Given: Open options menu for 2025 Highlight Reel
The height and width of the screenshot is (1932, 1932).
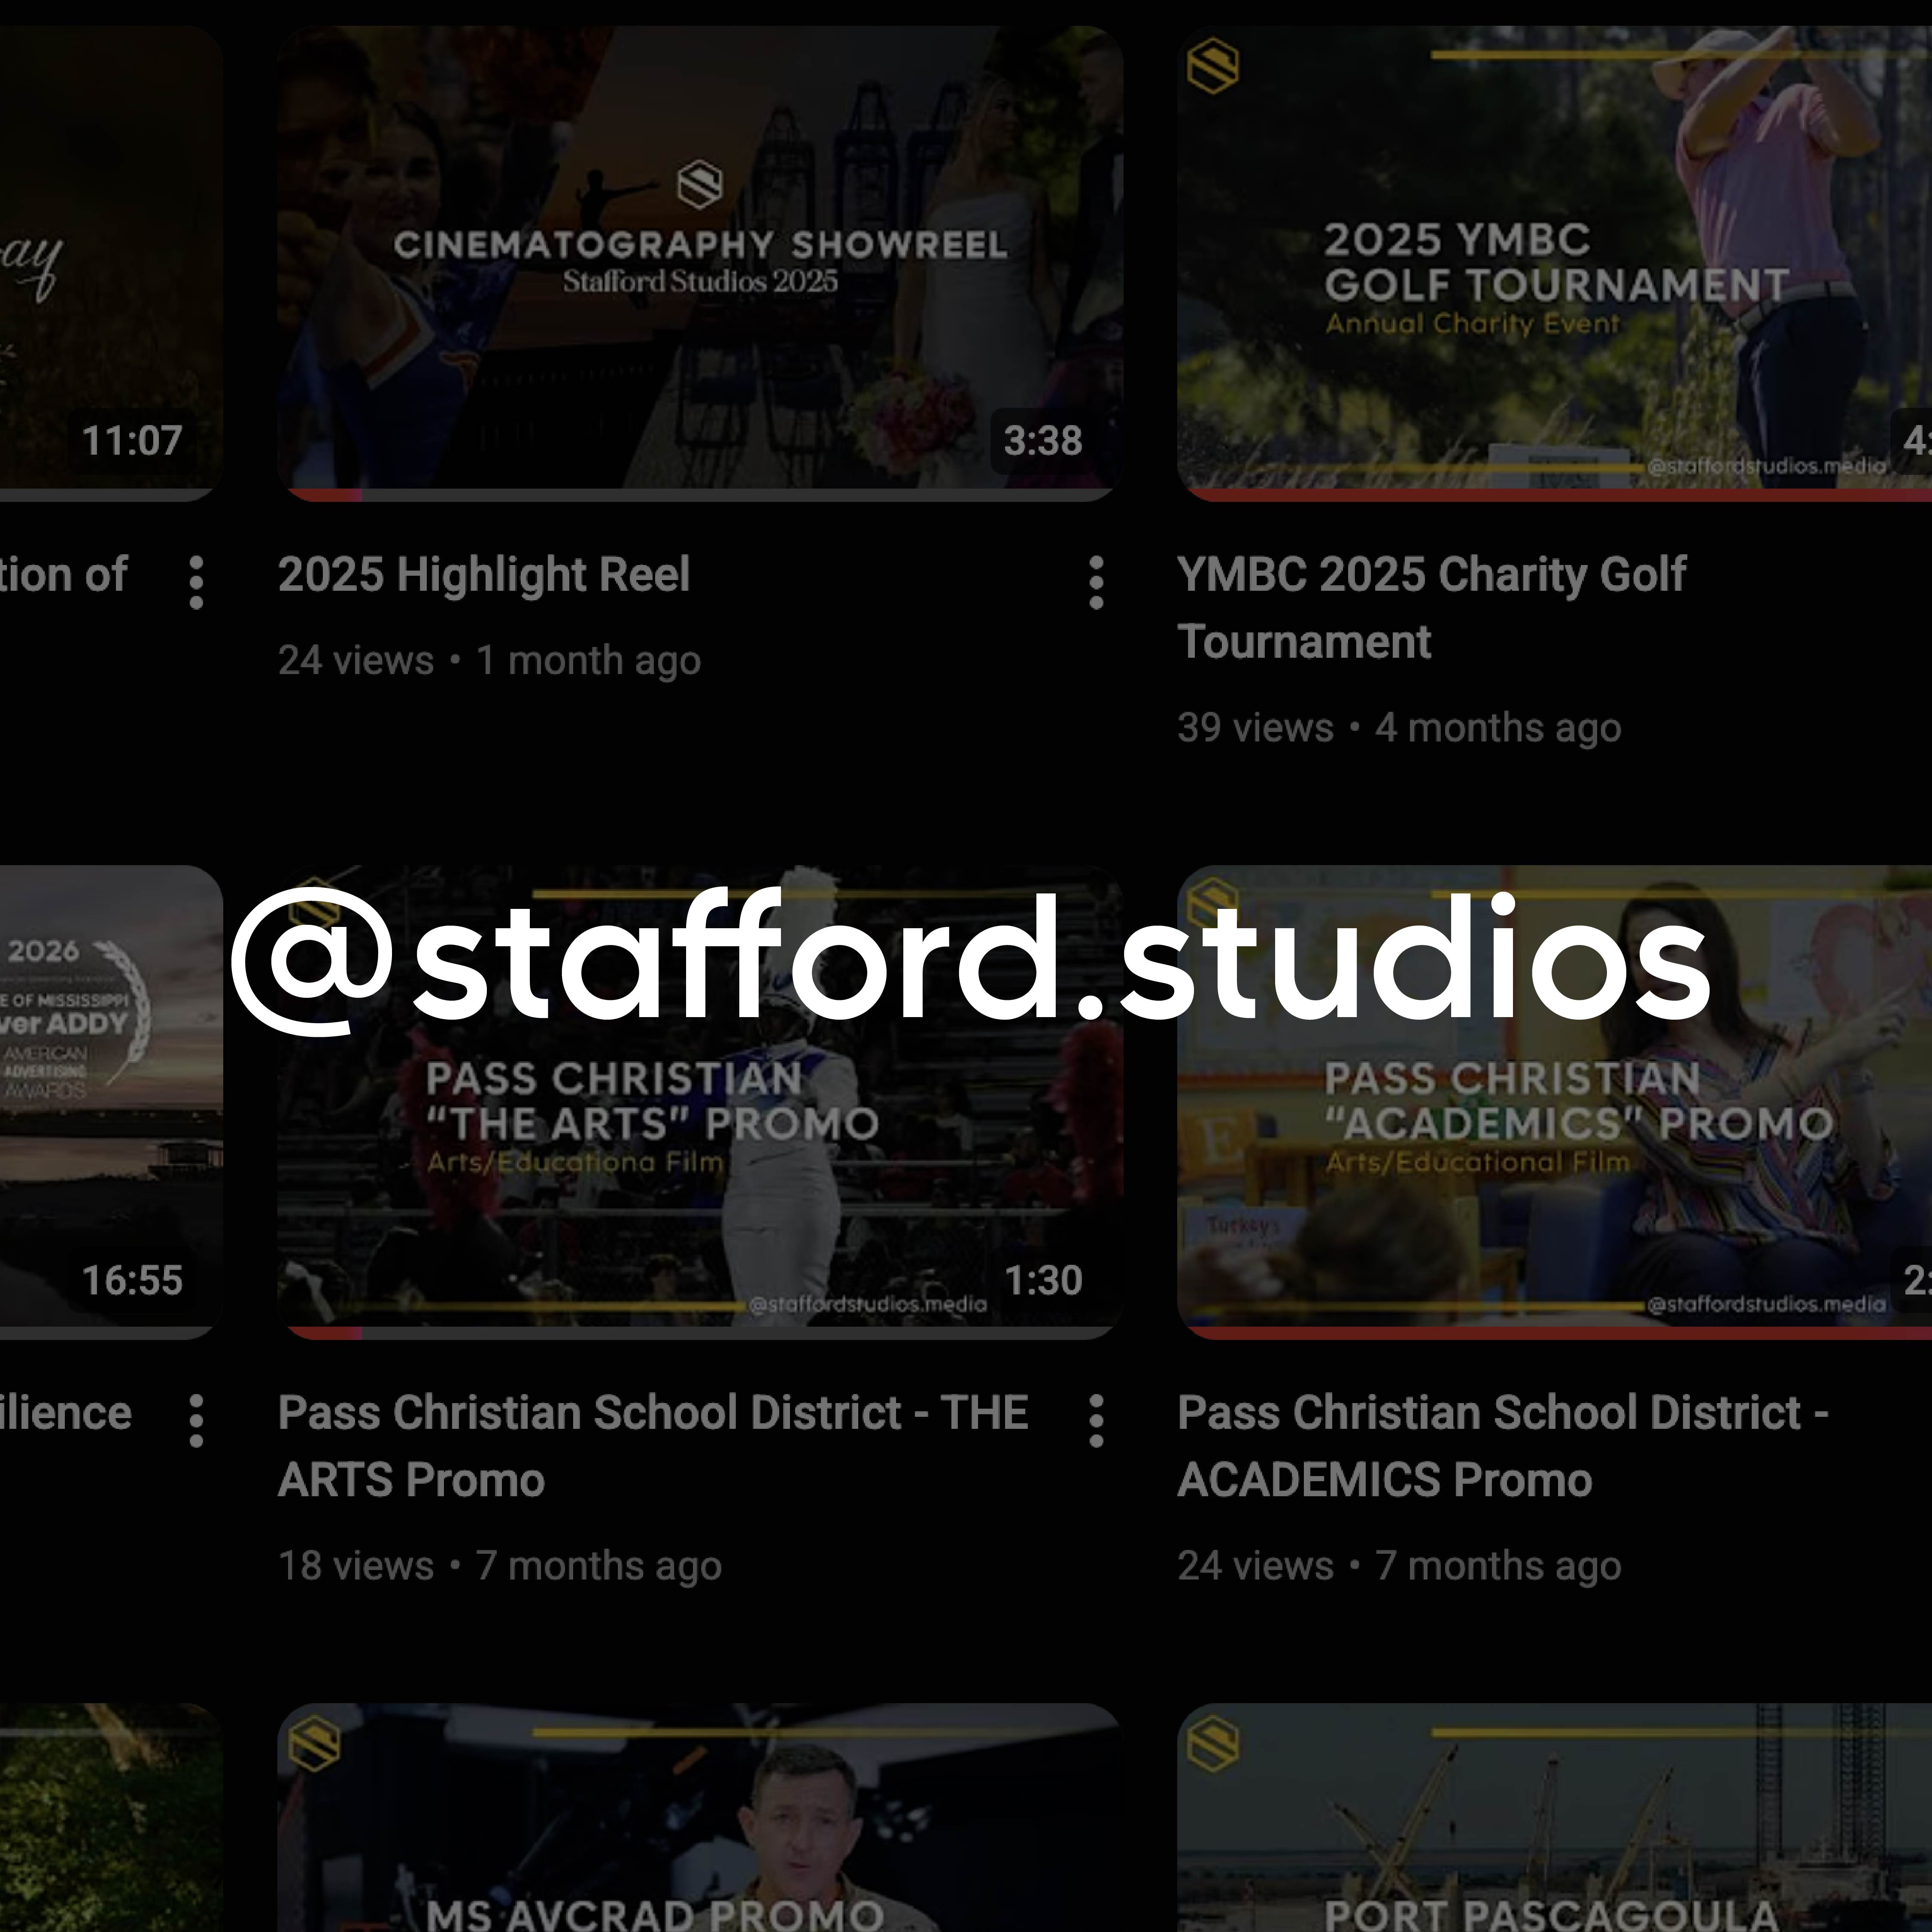Looking at the screenshot, I should tap(1096, 582).
